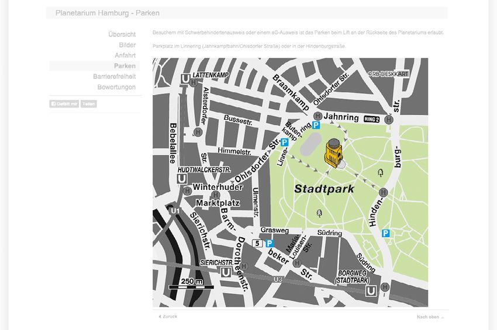
Task: Click the H stop icon right of RING 2
Action: point(389,120)
